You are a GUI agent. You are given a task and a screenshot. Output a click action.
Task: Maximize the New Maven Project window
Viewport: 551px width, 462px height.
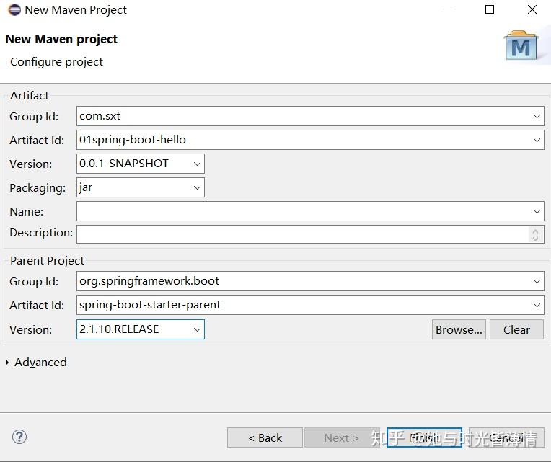tap(490, 10)
